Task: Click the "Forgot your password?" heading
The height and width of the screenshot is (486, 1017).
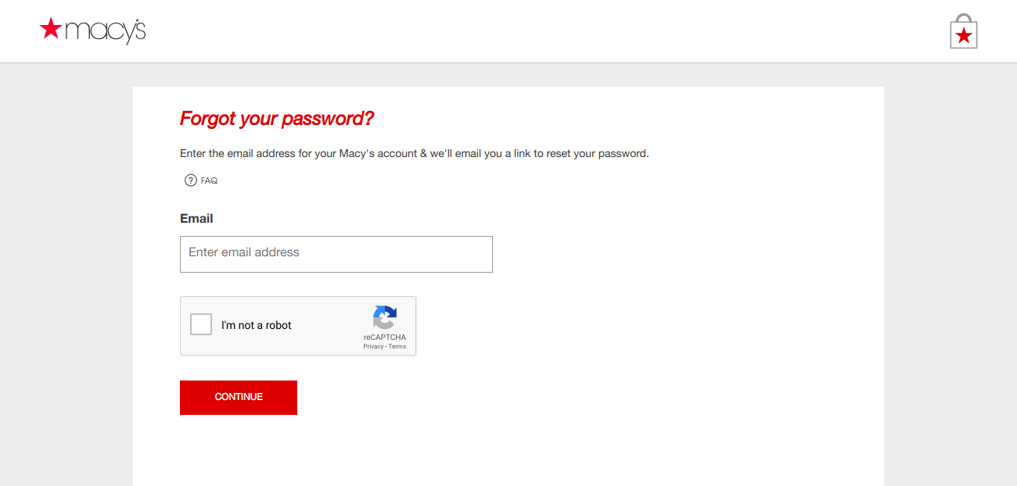Action: pos(277,119)
